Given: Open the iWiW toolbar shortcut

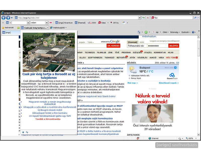Looking at the screenshot, I should 92,23.
